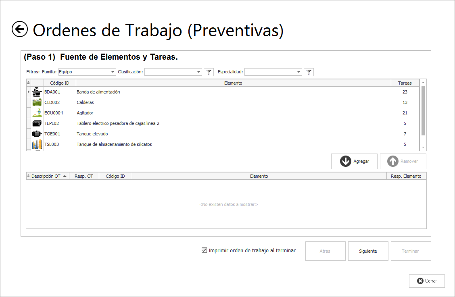Click the Banda de alimentación equipment icon
The height and width of the screenshot is (297, 455).
click(x=37, y=92)
